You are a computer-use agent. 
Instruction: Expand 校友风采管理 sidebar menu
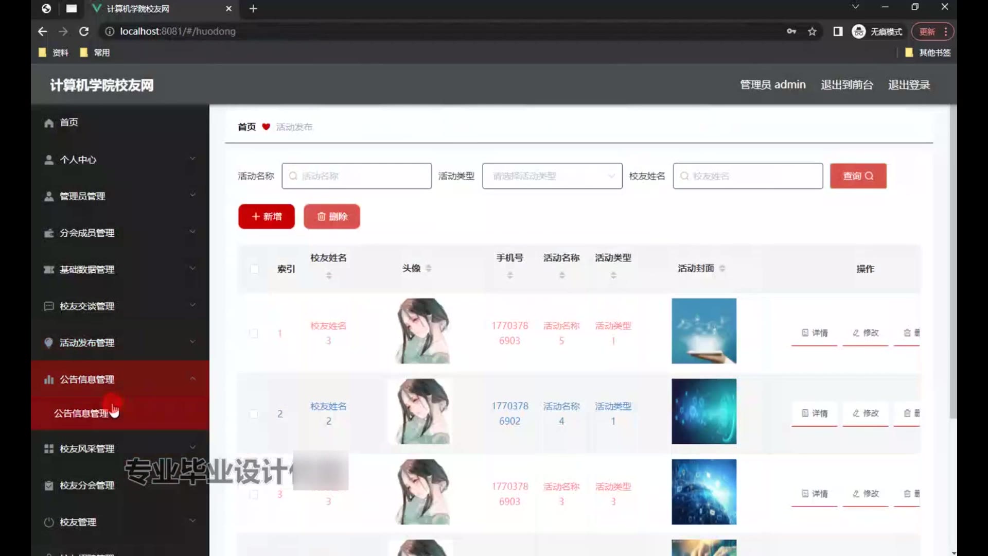192,447
